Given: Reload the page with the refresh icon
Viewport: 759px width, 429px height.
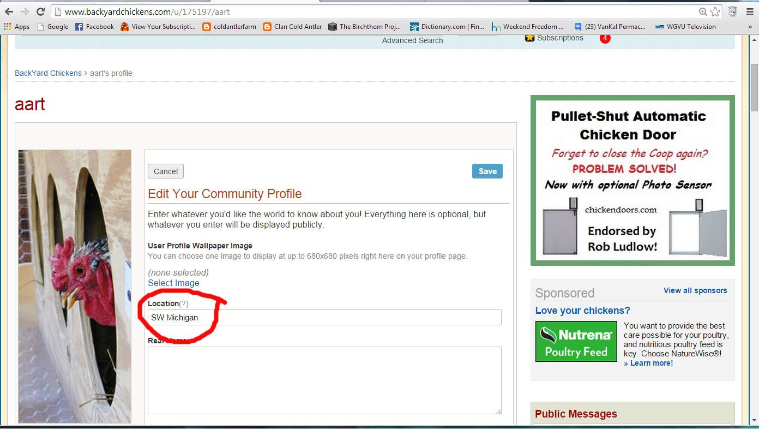Looking at the screenshot, I should [x=40, y=11].
